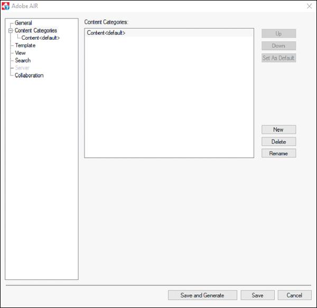Screen dimensions: 317x308
Task: Delete the selected content category
Action: (x=278, y=142)
